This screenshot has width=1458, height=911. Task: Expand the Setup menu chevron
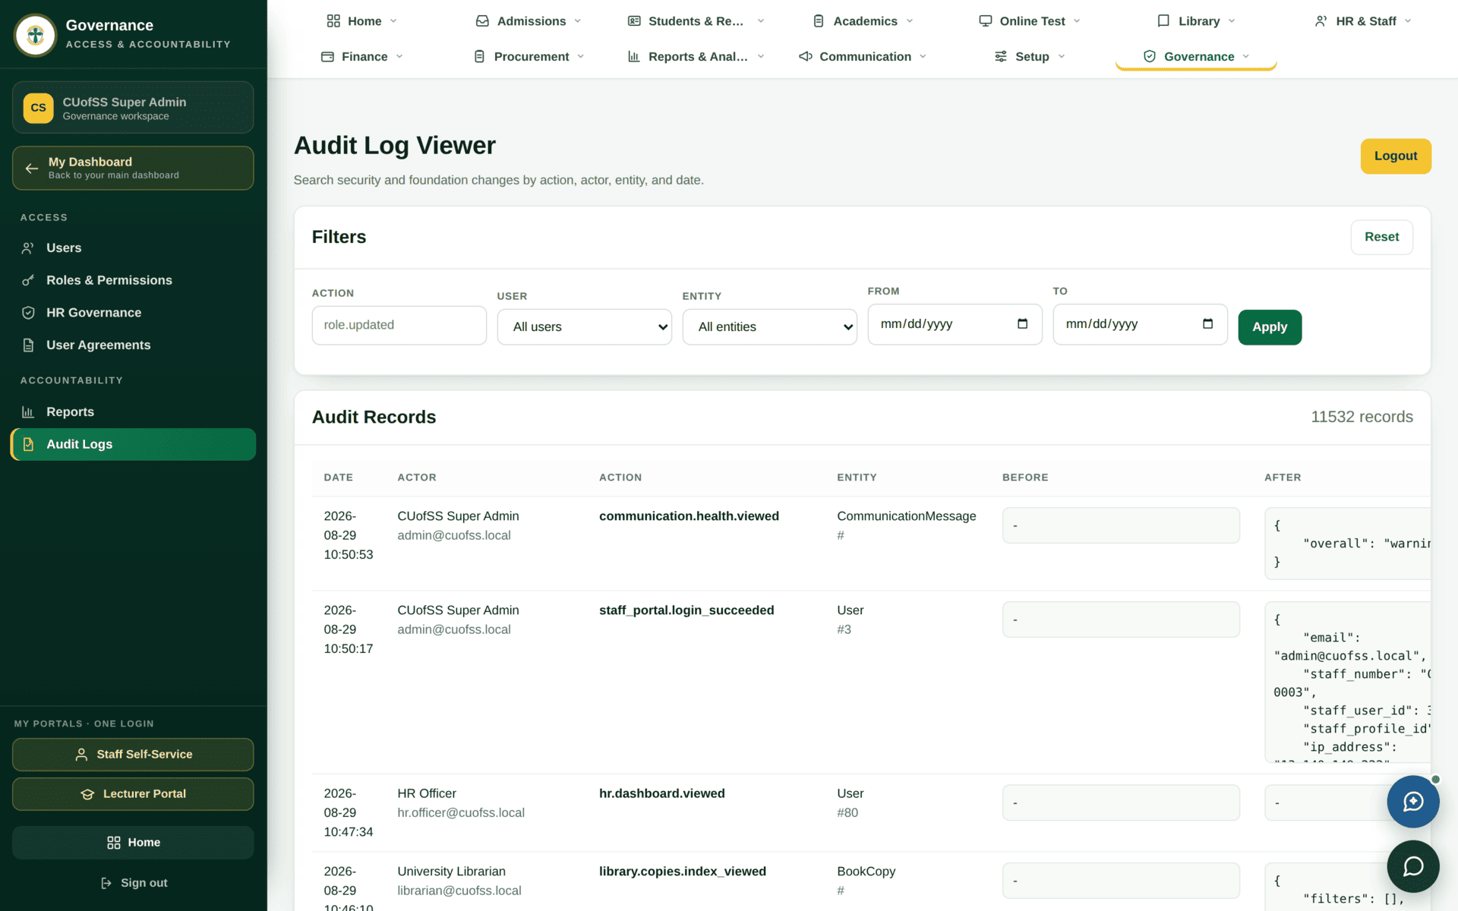coord(1062,57)
